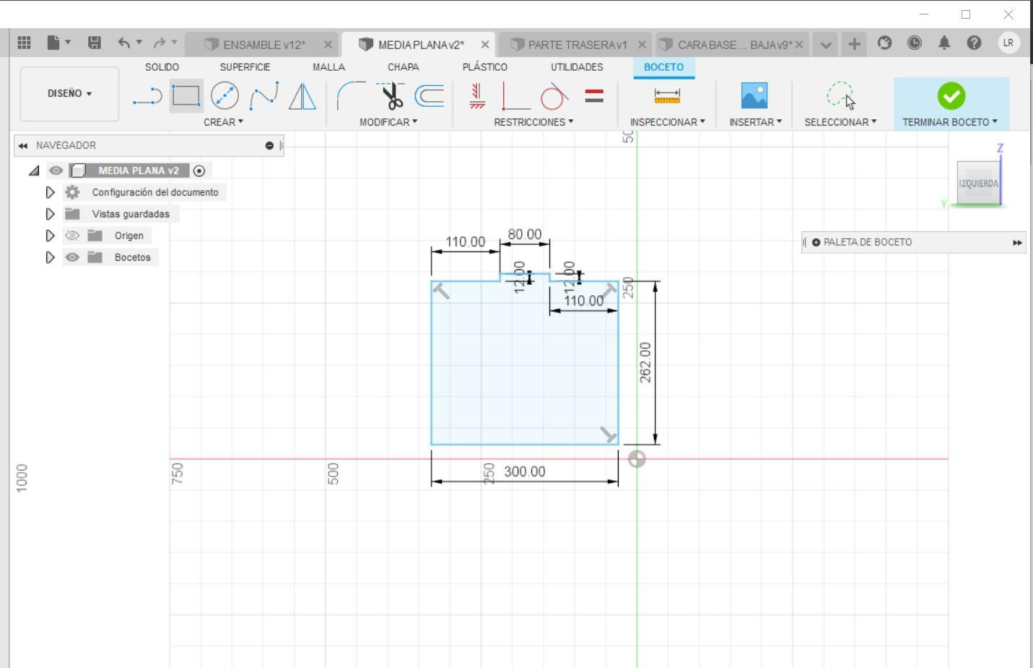Activate the MEDIA PLANA v2 radio button

199,170
